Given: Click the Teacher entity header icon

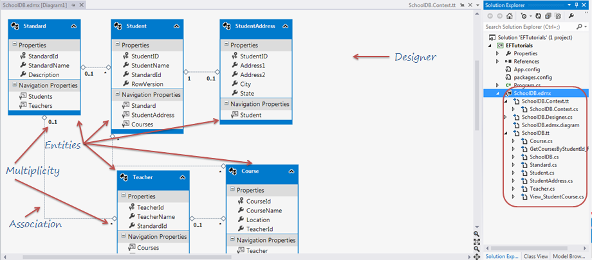Looking at the screenshot, I should [x=125, y=177].
